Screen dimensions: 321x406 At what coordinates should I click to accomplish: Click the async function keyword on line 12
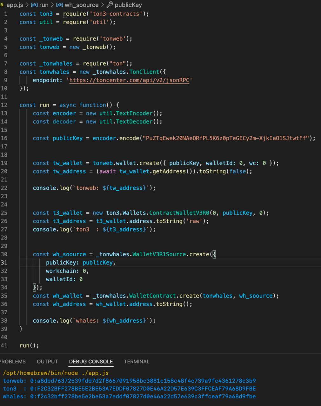[x=83, y=105]
